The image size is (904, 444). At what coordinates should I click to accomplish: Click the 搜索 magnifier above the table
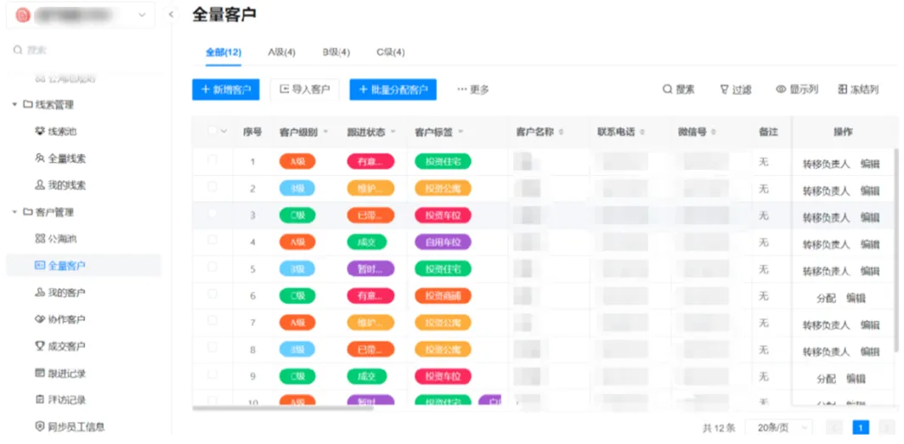(x=679, y=89)
